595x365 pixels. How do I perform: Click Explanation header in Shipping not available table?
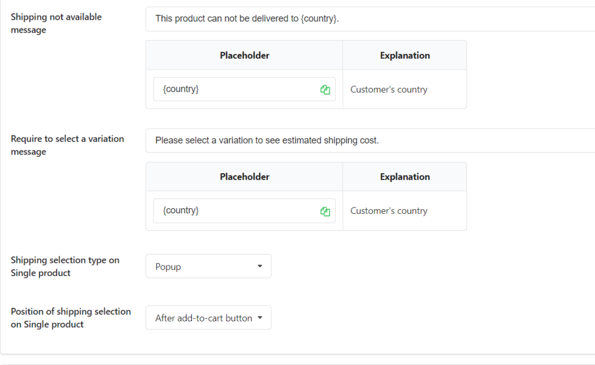click(x=405, y=55)
